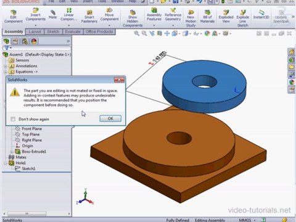This screenshot has height=222, width=296.
Task: Click the Section View icon
Action: coord(160,33)
